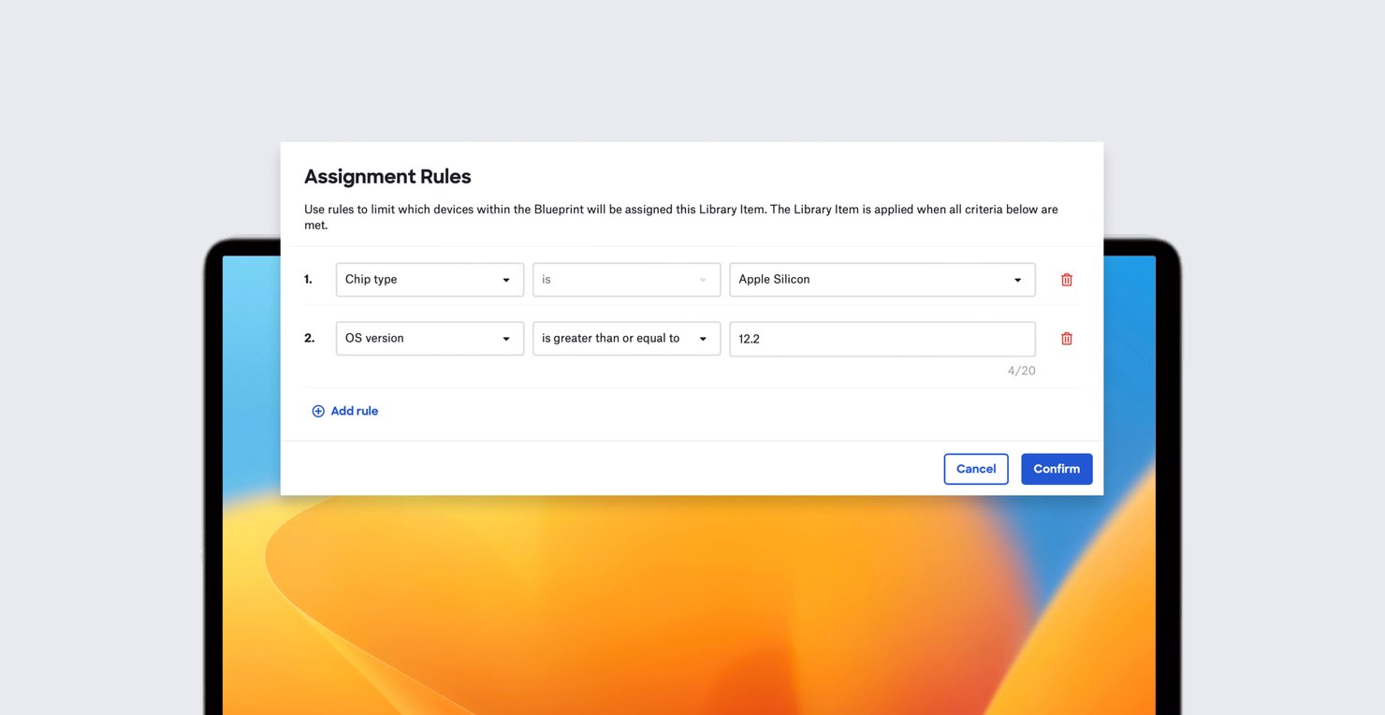Click the chevron on 'is greater than or equal to'
Viewport: 1385px width, 715px height.
tap(703, 338)
